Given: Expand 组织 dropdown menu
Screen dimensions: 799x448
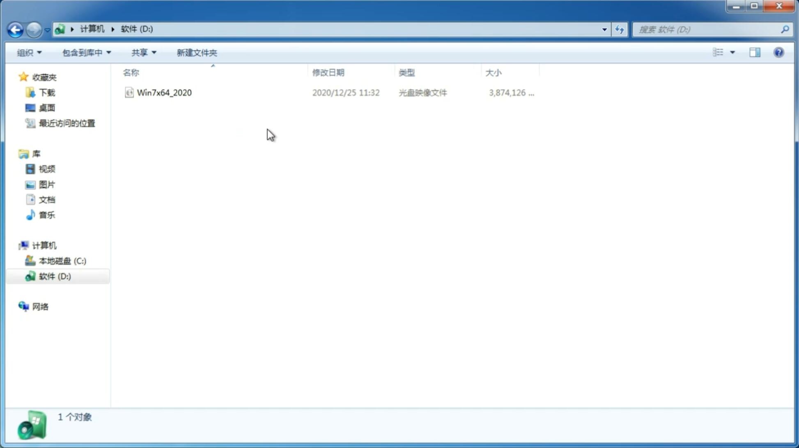Looking at the screenshot, I should click(x=29, y=52).
